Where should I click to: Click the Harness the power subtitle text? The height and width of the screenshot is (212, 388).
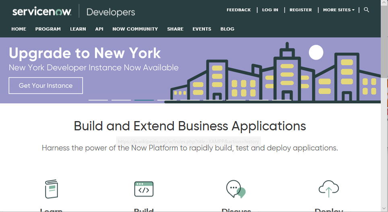point(190,148)
